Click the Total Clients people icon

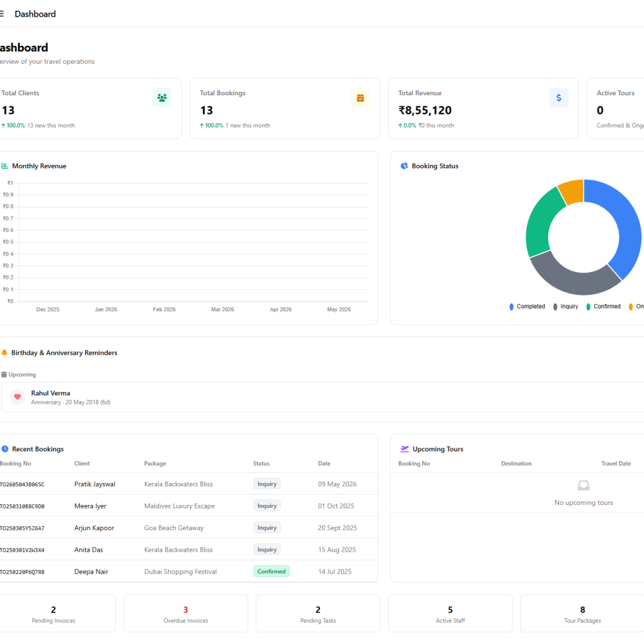coord(162,98)
